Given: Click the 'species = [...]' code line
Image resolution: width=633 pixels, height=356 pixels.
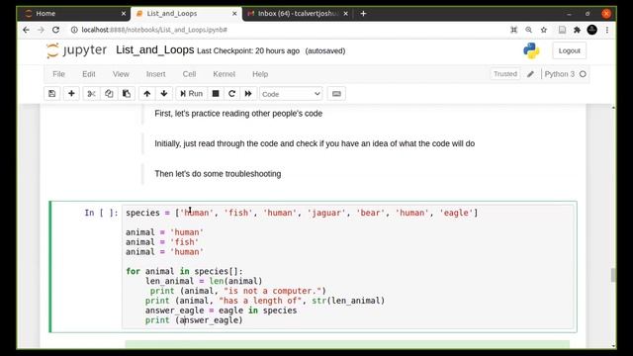Looking at the screenshot, I should tap(302, 213).
